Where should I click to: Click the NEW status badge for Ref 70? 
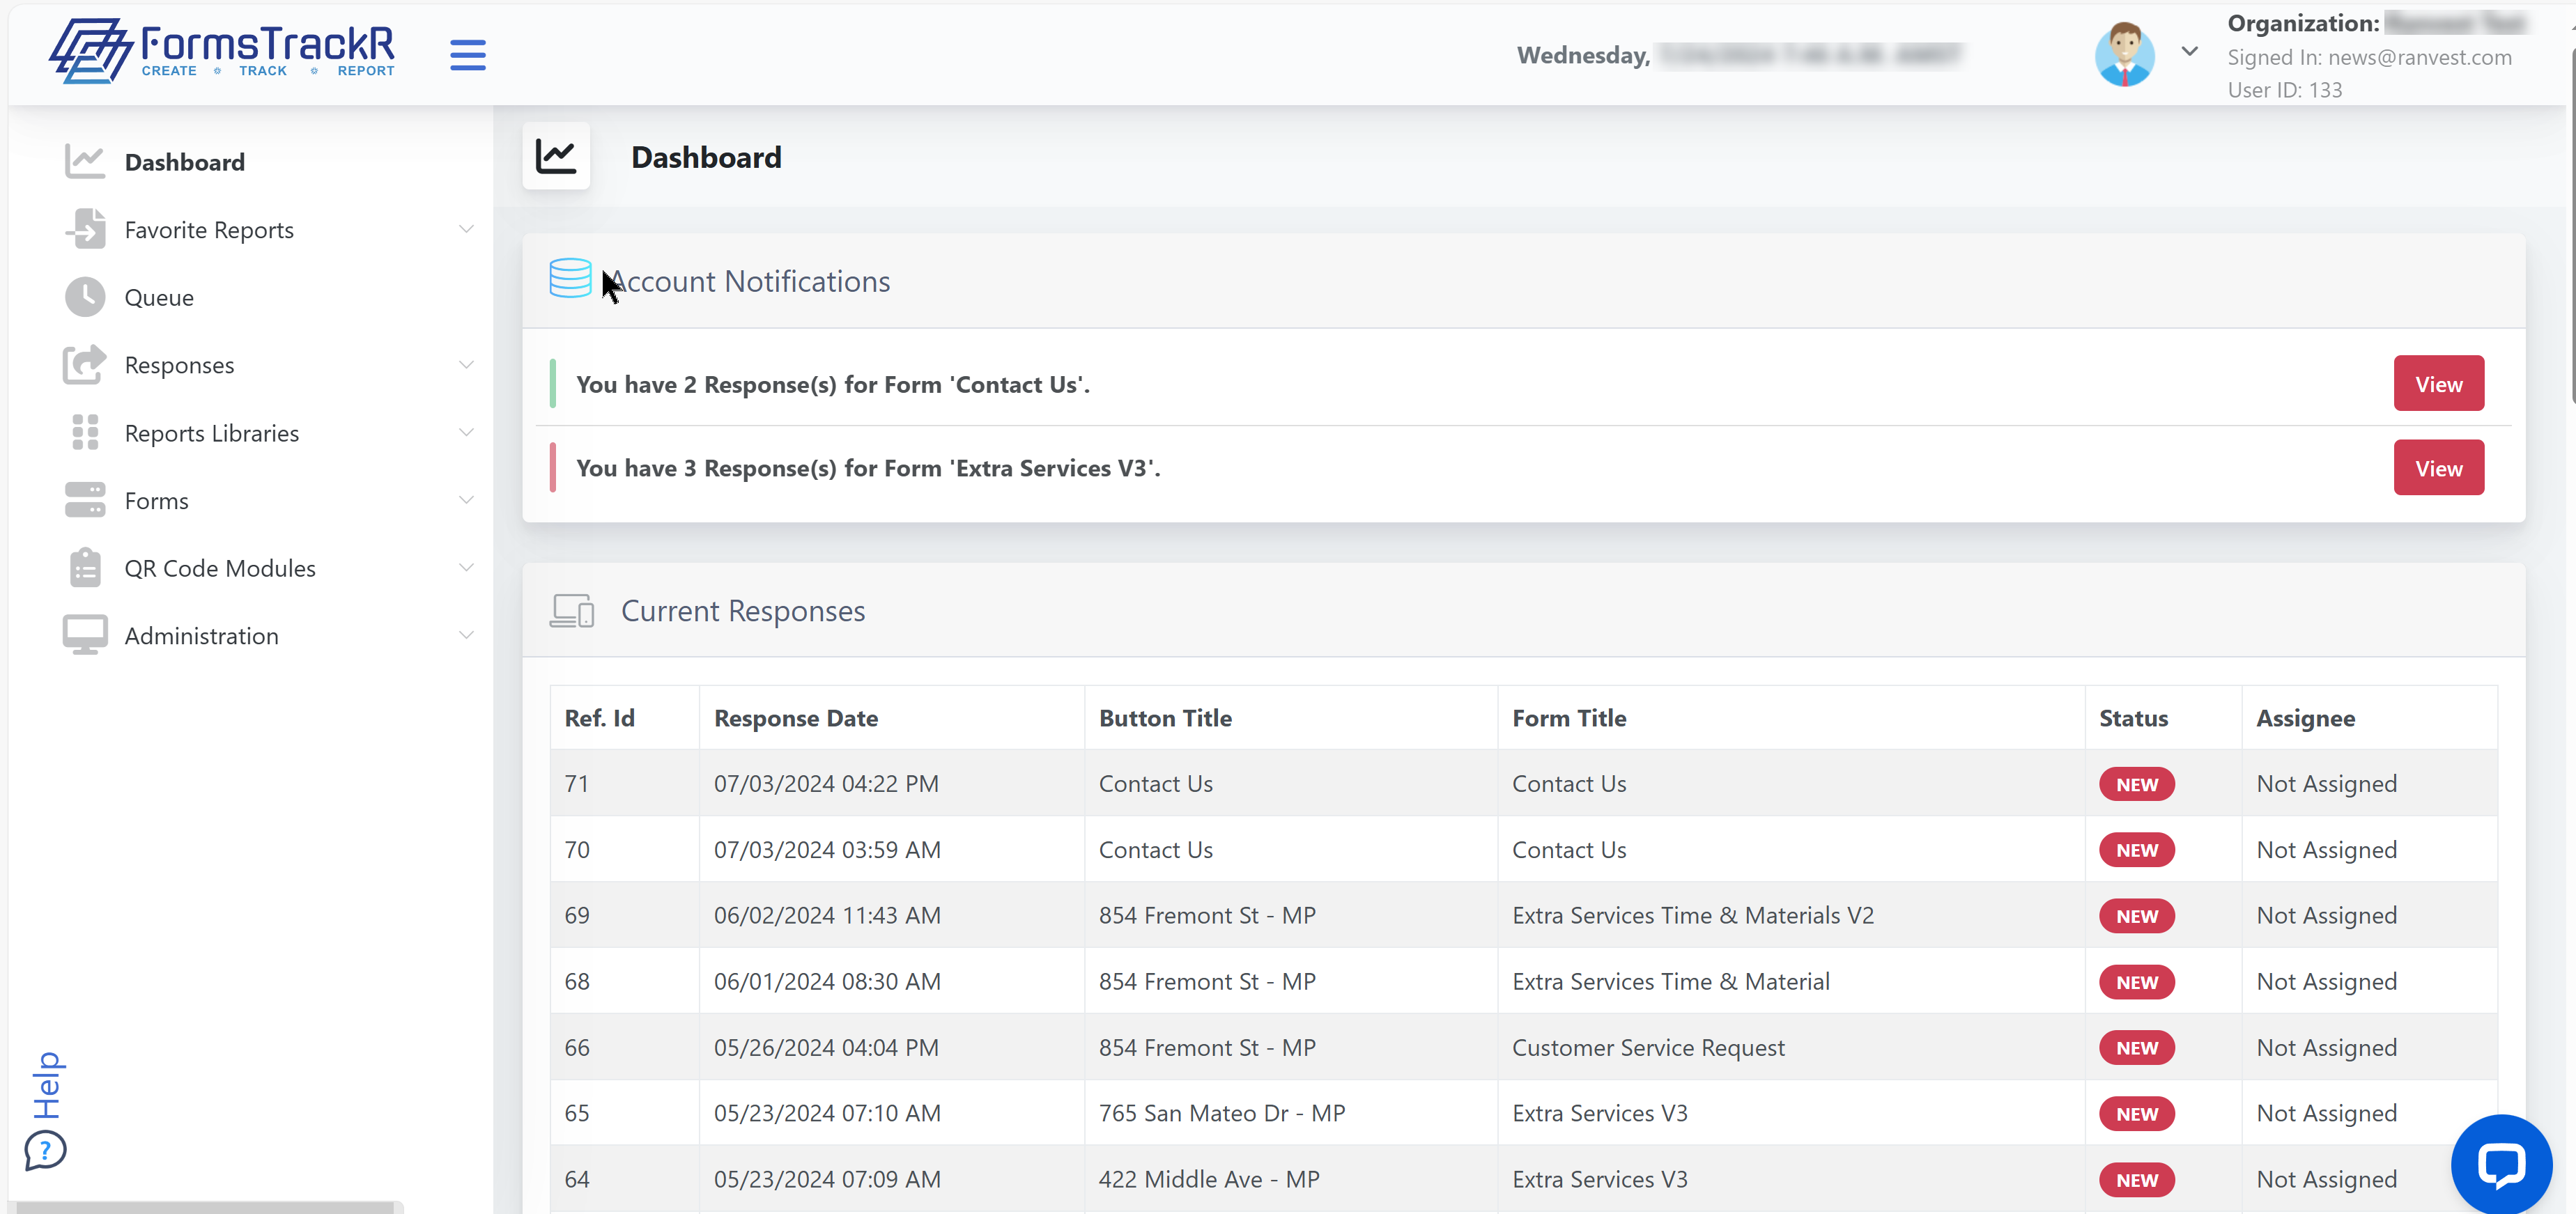coord(2136,850)
